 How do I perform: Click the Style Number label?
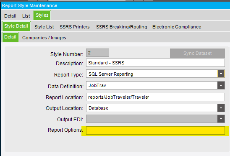(67, 54)
